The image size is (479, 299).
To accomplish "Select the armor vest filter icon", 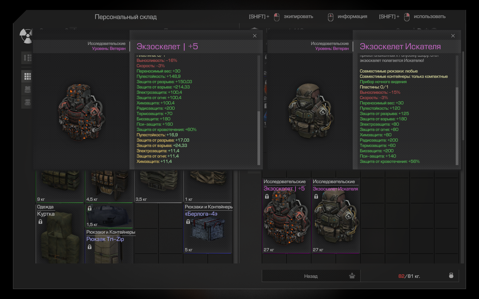I will (x=27, y=89).
